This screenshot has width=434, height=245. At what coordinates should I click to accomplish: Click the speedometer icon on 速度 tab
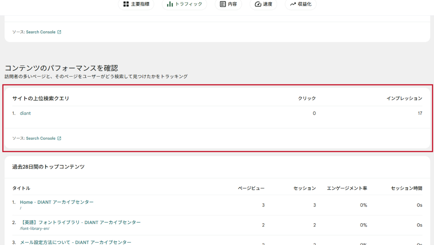click(258, 4)
